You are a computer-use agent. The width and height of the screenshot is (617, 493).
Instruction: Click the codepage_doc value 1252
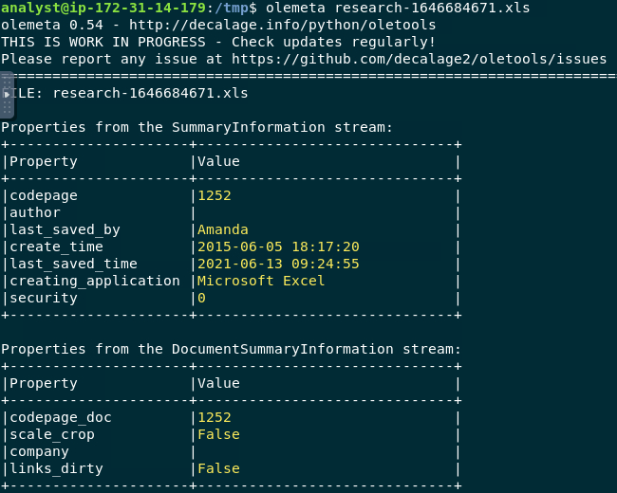(214, 417)
